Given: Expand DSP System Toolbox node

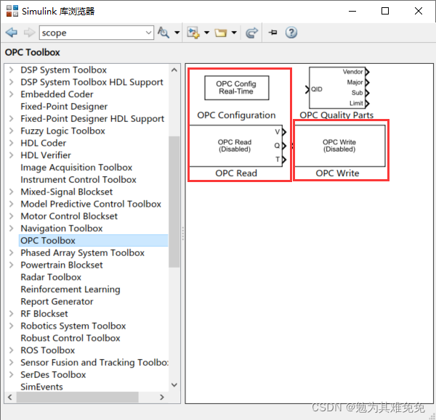Looking at the screenshot, I should [11, 70].
